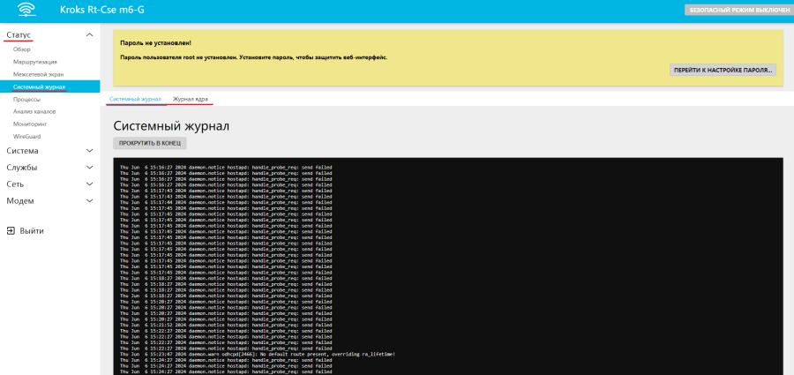Screen dimensions: 794x375
Task: Click the Kroks Wi-Fi logo icon
Action: [x=26, y=11]
